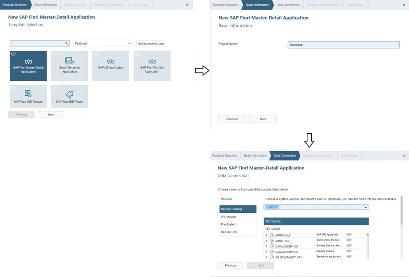Toggle the heart on Smart Template Application
The width and height of the screenshot is (409, 277).
[x=54, y=55]
